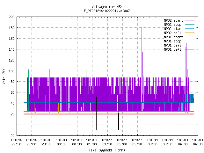Click the y-axis tick value 180
The image size is (204, 153).
[x=11, y=28]
